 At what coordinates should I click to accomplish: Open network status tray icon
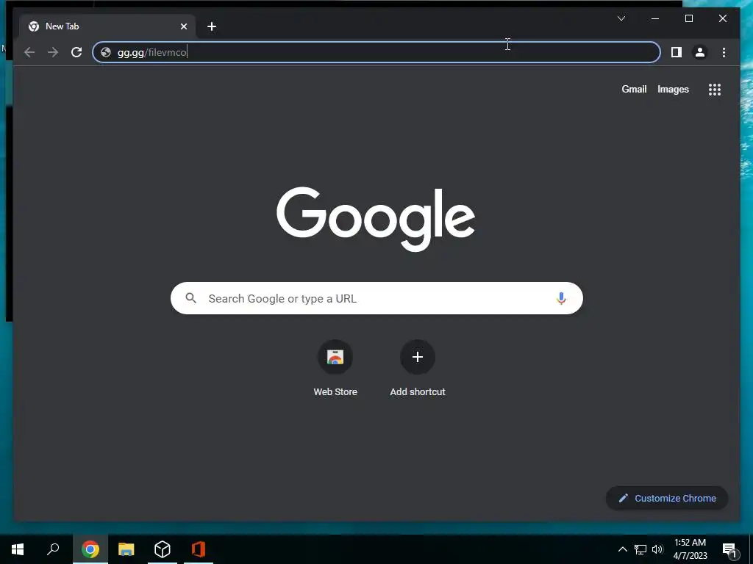[640, 549]
